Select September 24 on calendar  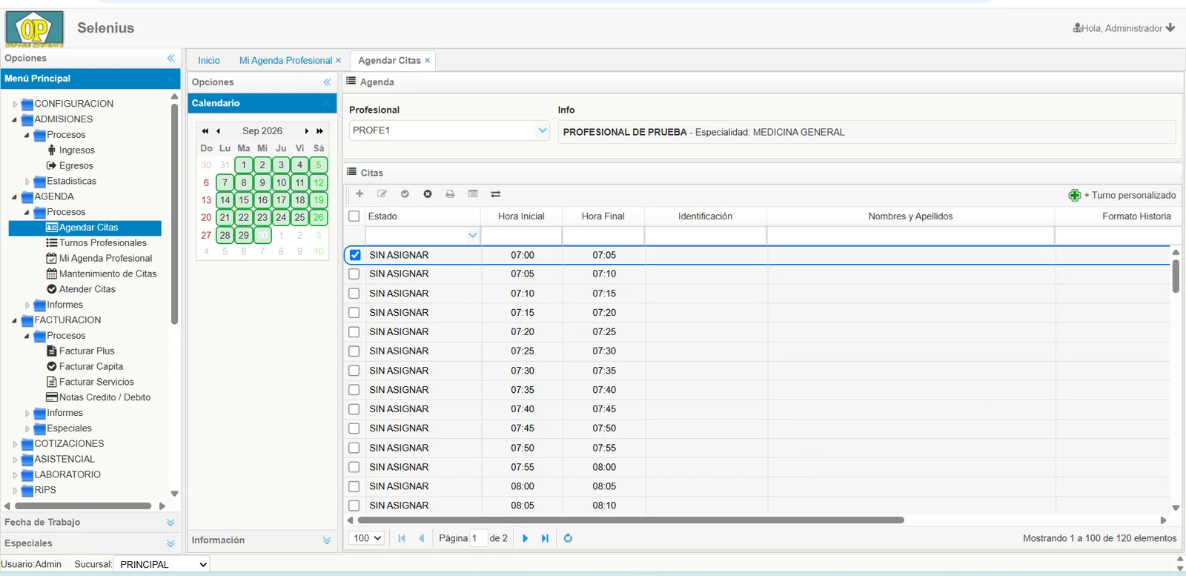(x=281, y=217)
